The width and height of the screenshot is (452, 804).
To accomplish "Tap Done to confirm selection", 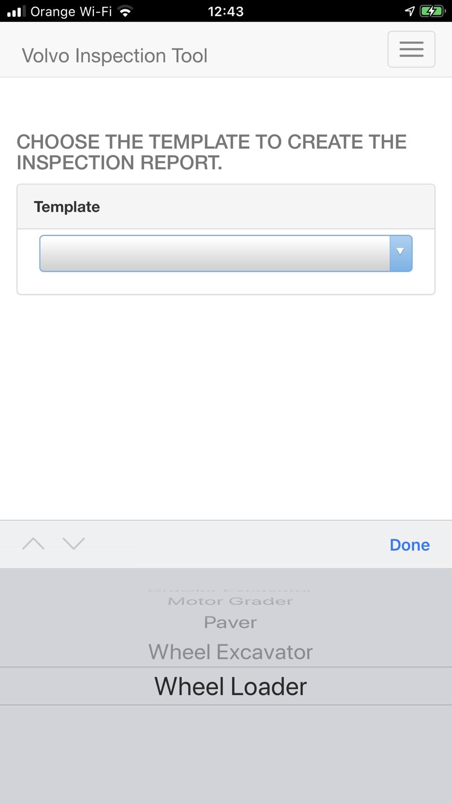I will pos(410,545).
